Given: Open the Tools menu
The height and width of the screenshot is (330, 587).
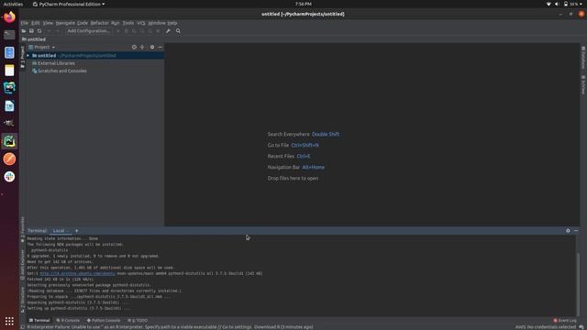Looking at the screenshot, I should point(128,23).
